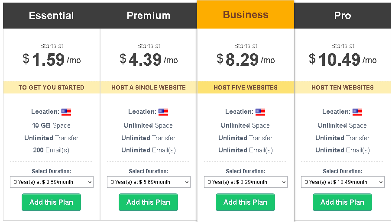
Task: Expand the Business plan duration selector
Action: point(246,182)
